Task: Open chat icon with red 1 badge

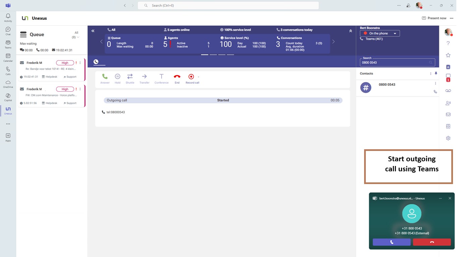Action: (x=448, y=78)
